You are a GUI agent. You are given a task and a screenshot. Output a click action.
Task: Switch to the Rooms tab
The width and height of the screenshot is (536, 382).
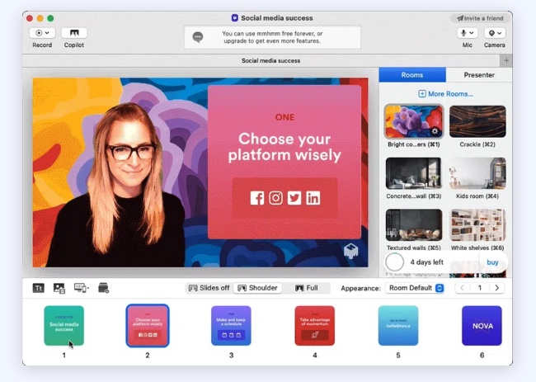(x=412, y=75)
